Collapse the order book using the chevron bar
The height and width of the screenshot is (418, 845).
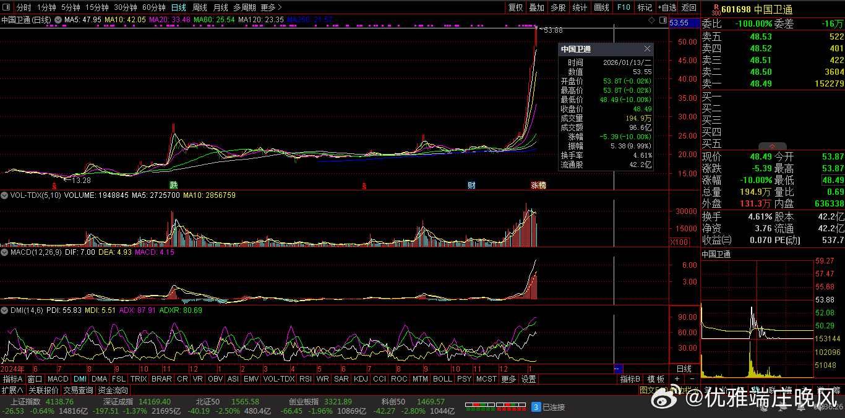coord(773,146)
